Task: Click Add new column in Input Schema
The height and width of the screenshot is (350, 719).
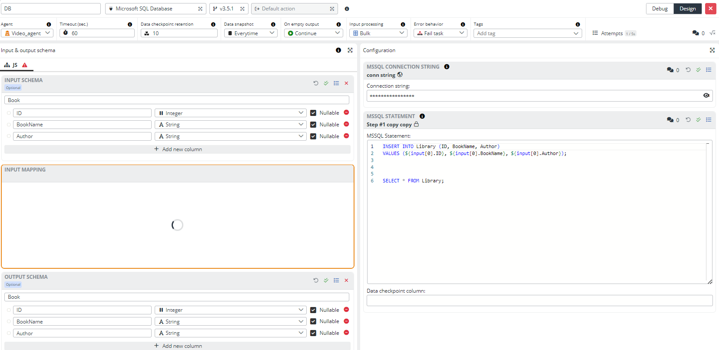Action: 178,149
